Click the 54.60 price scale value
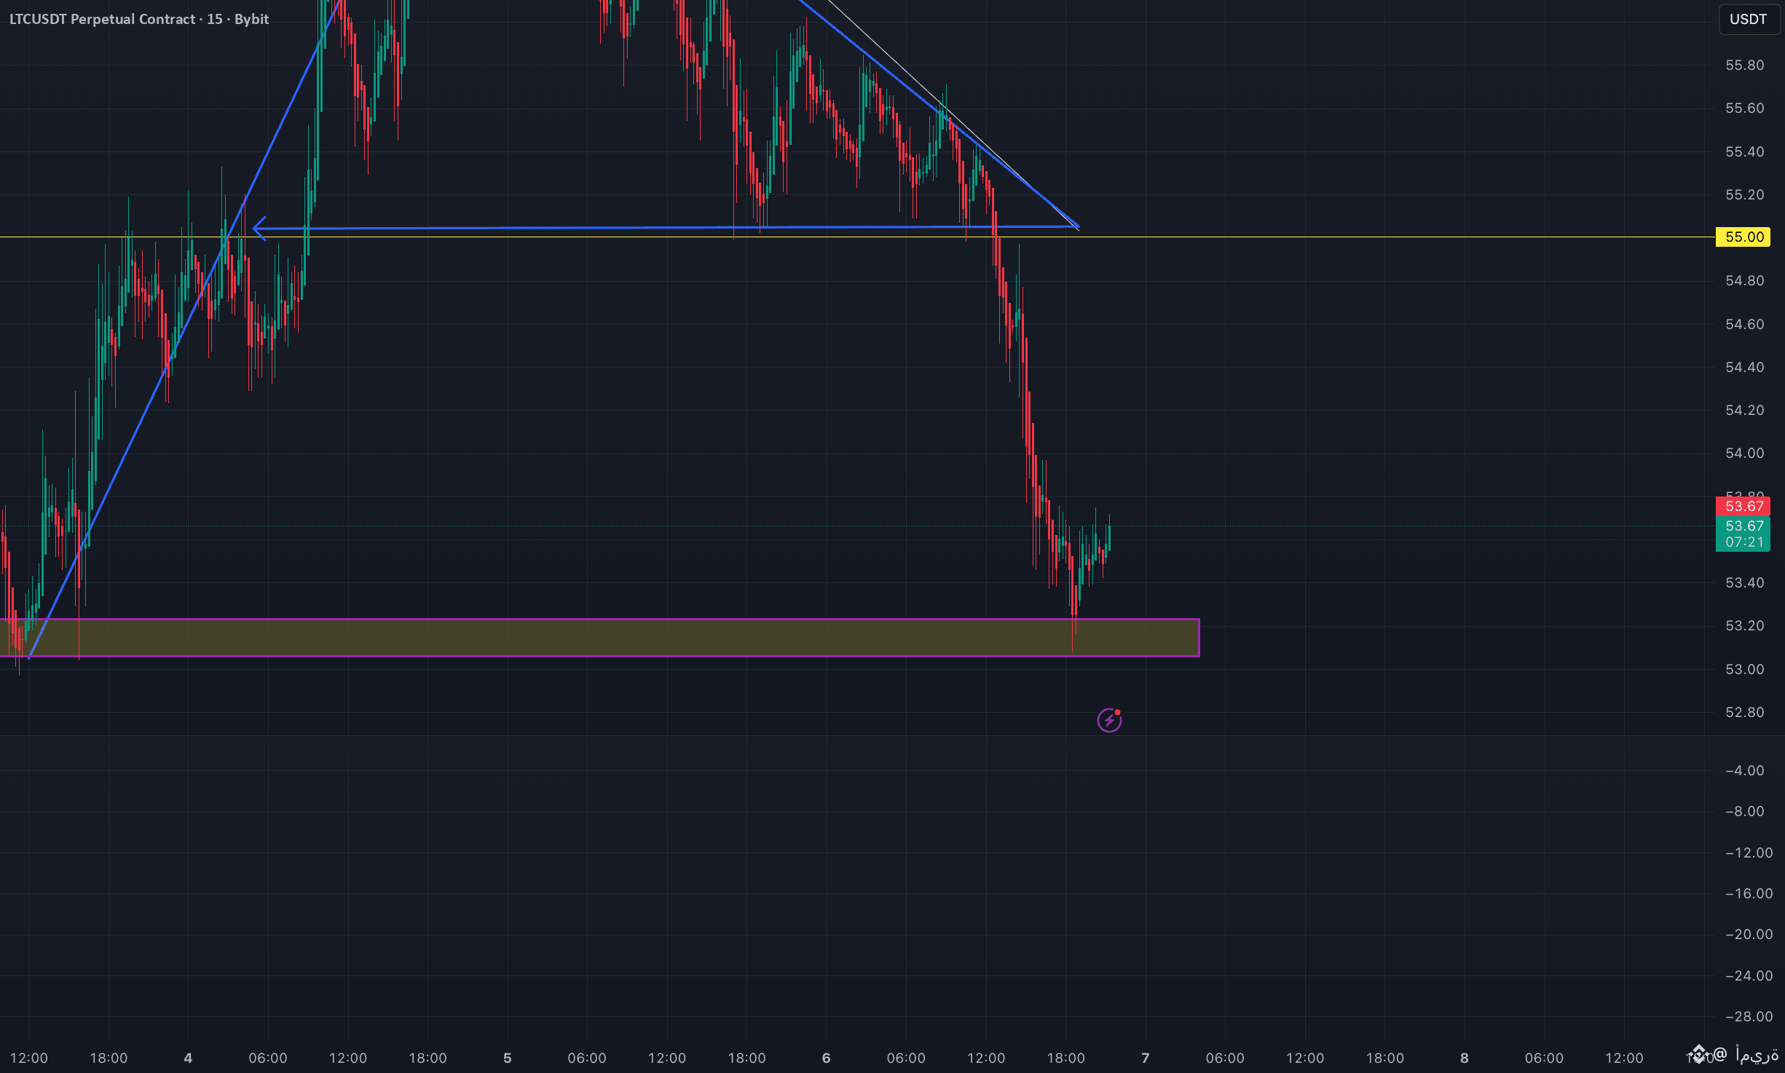The width and height of the screenshot is (1785, 1073). click(x=1744, y=324)
